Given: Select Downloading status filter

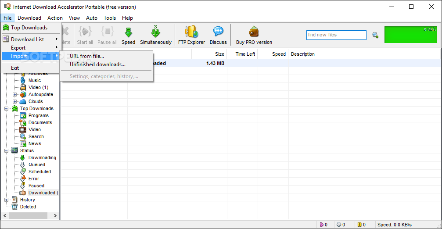Looking at the screenshot, I should coord(42,158).
